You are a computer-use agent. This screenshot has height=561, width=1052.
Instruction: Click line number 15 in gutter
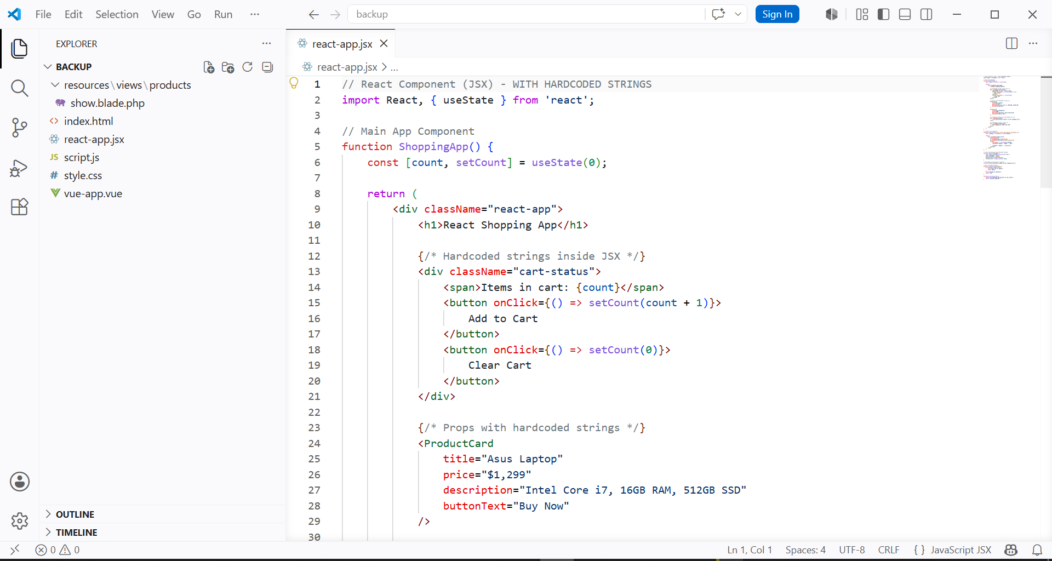click(314, 302)
